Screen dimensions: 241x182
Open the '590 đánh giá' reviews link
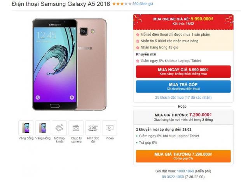(143, 4)
